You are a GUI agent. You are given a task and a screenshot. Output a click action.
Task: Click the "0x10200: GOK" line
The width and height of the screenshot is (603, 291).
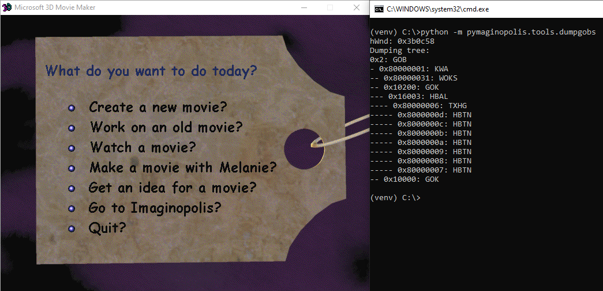click(x=404, y=87)
